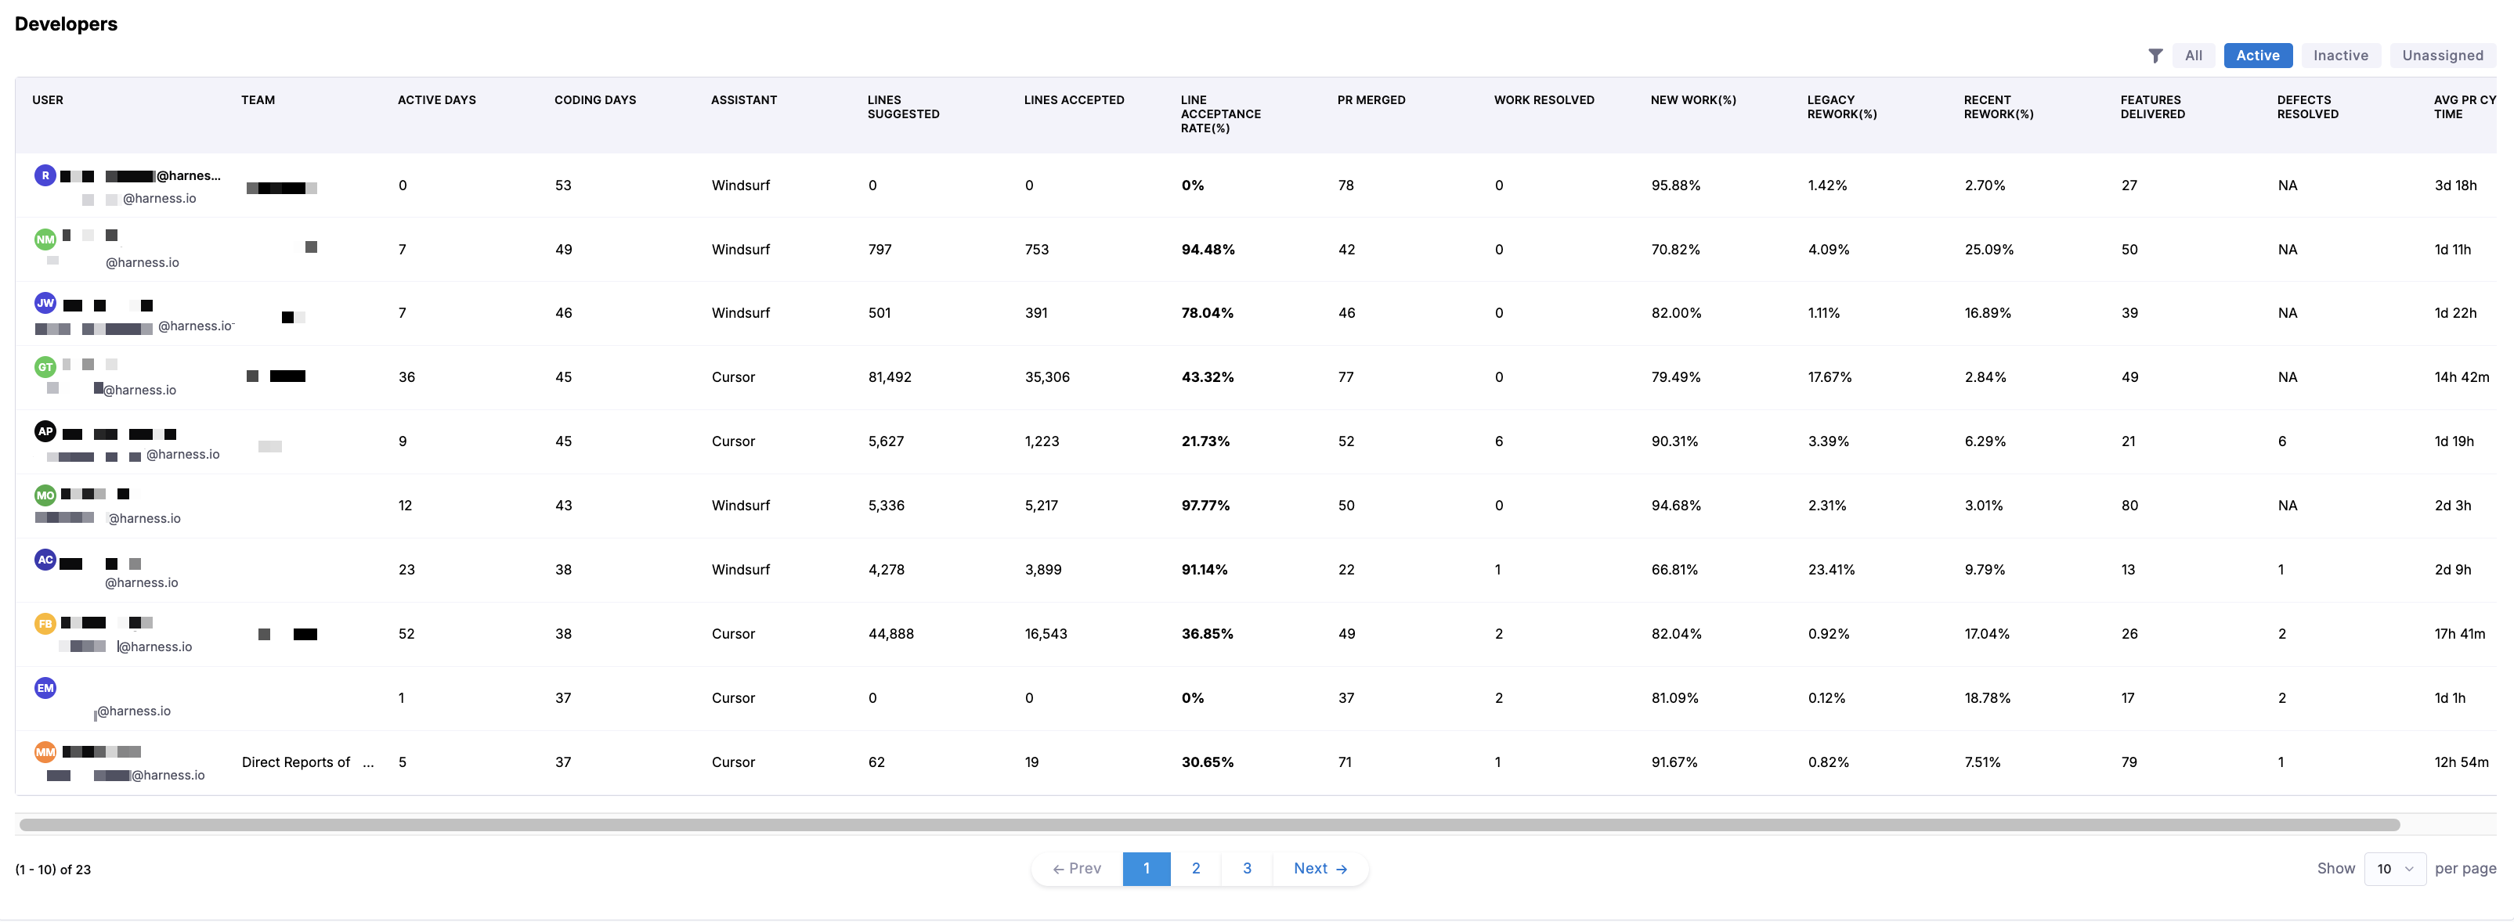Click the green NM user avatar
Image resolution: width=2514 pixels, height=922 pixels.
point(45,239)
